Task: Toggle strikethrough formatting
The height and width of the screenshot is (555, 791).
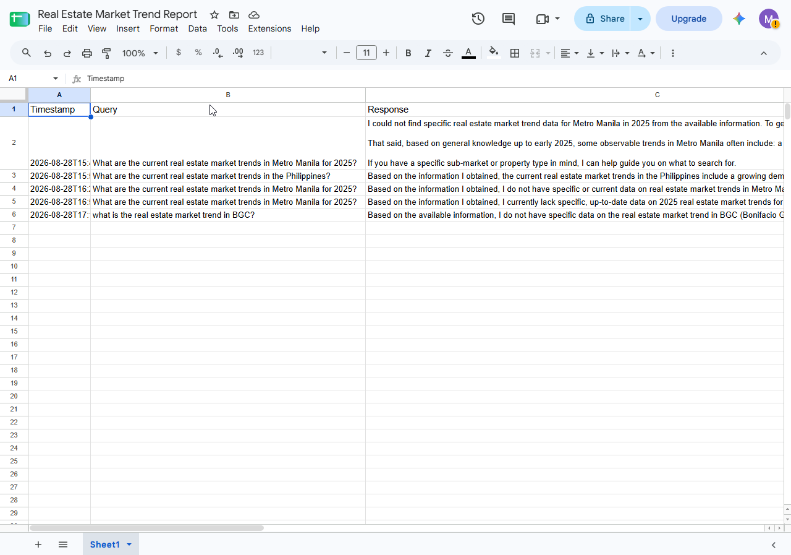Action: point(448,53)
